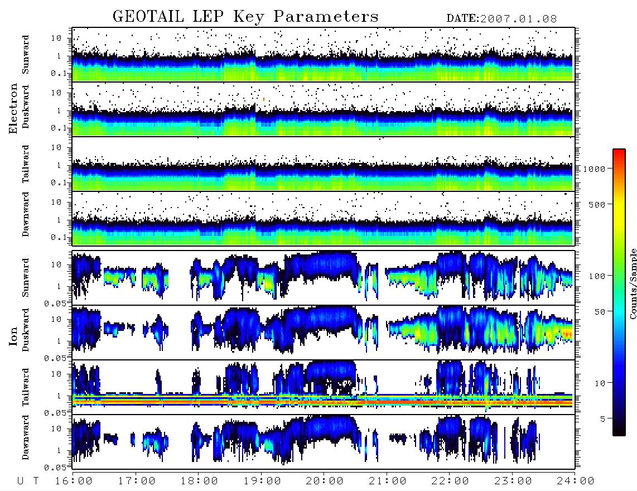Click the Counts/Sample axis label
This screenshot has height=491, width=637.
pos(633,283)
